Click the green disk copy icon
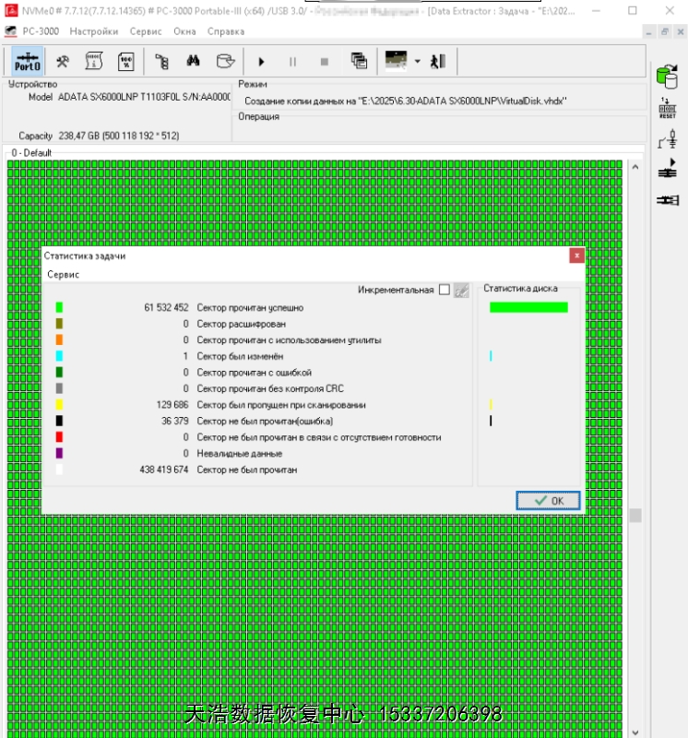This screenshot has width=688, height=738. [x=667, y=77]
